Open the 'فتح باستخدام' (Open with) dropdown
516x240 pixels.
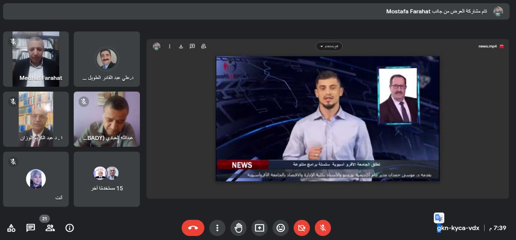[329, 46]
